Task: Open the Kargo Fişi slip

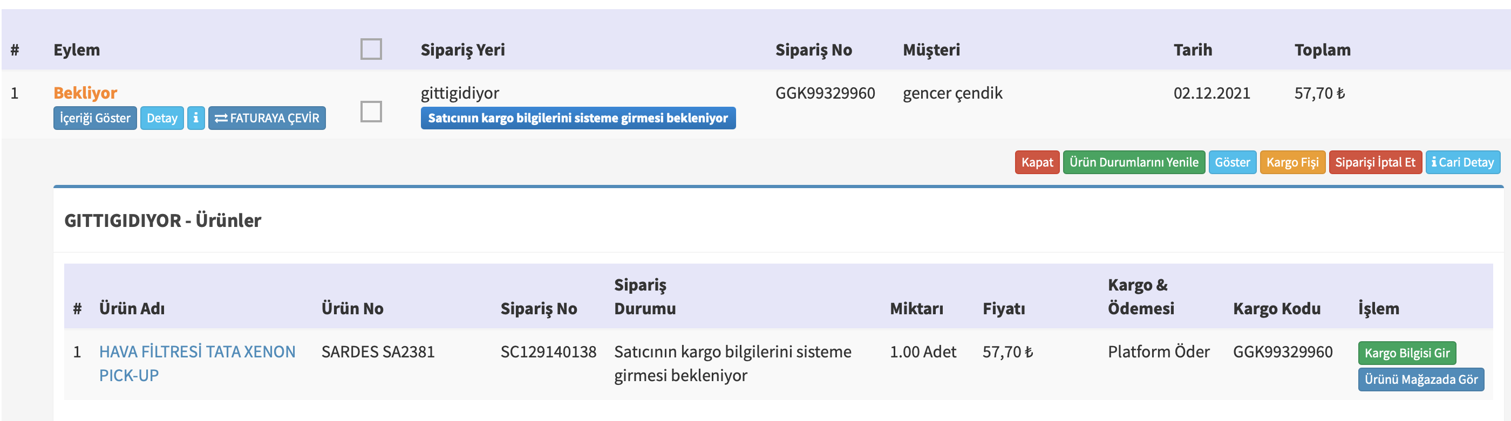Action: coord(1292,162)
